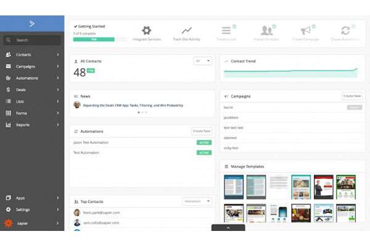The width and height of the screenshot is (370, 247).
Task: Expand the Deals menu chevron
Action: pyautogui.click(x=58, y=90)
